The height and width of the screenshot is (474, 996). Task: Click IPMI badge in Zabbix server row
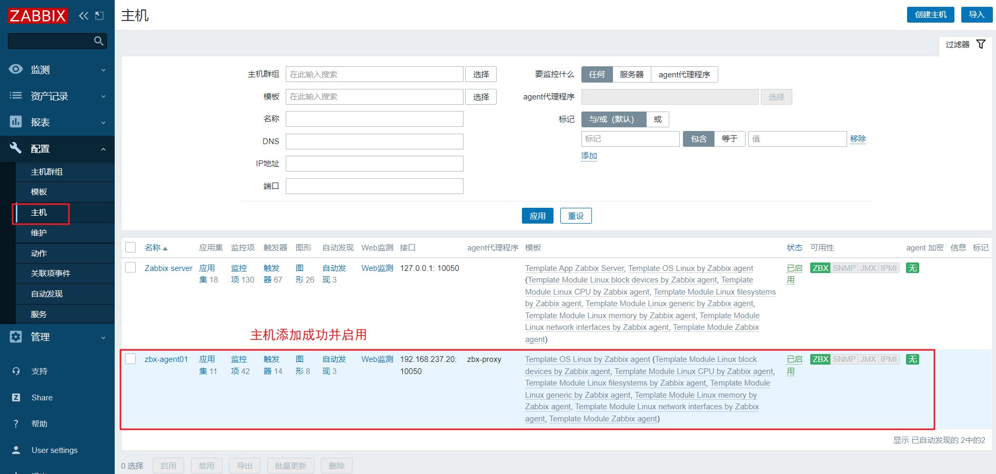point(889,268)
